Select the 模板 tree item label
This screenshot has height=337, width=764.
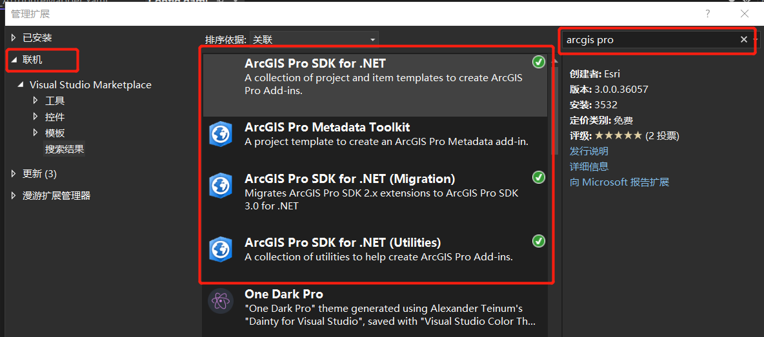click(x=55, y=133)
